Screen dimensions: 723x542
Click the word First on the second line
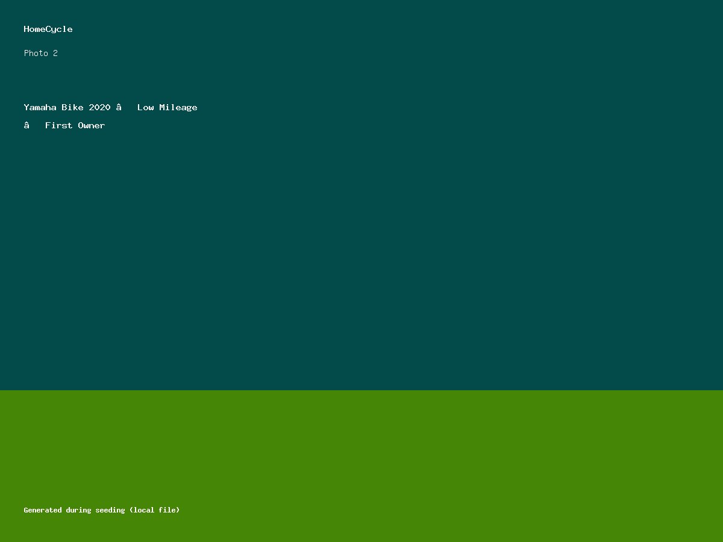pyautogui.click(x=58, y=125)
